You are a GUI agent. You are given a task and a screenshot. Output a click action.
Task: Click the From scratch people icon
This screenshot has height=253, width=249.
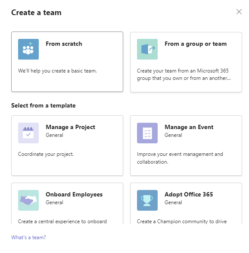pos(28,49)
